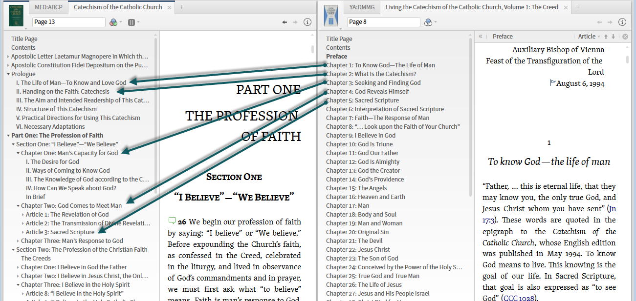Image resolution: width=636 pixels, height=301 pixels.
Task: Go back in Catechism panel history
Action: [285, 22]
